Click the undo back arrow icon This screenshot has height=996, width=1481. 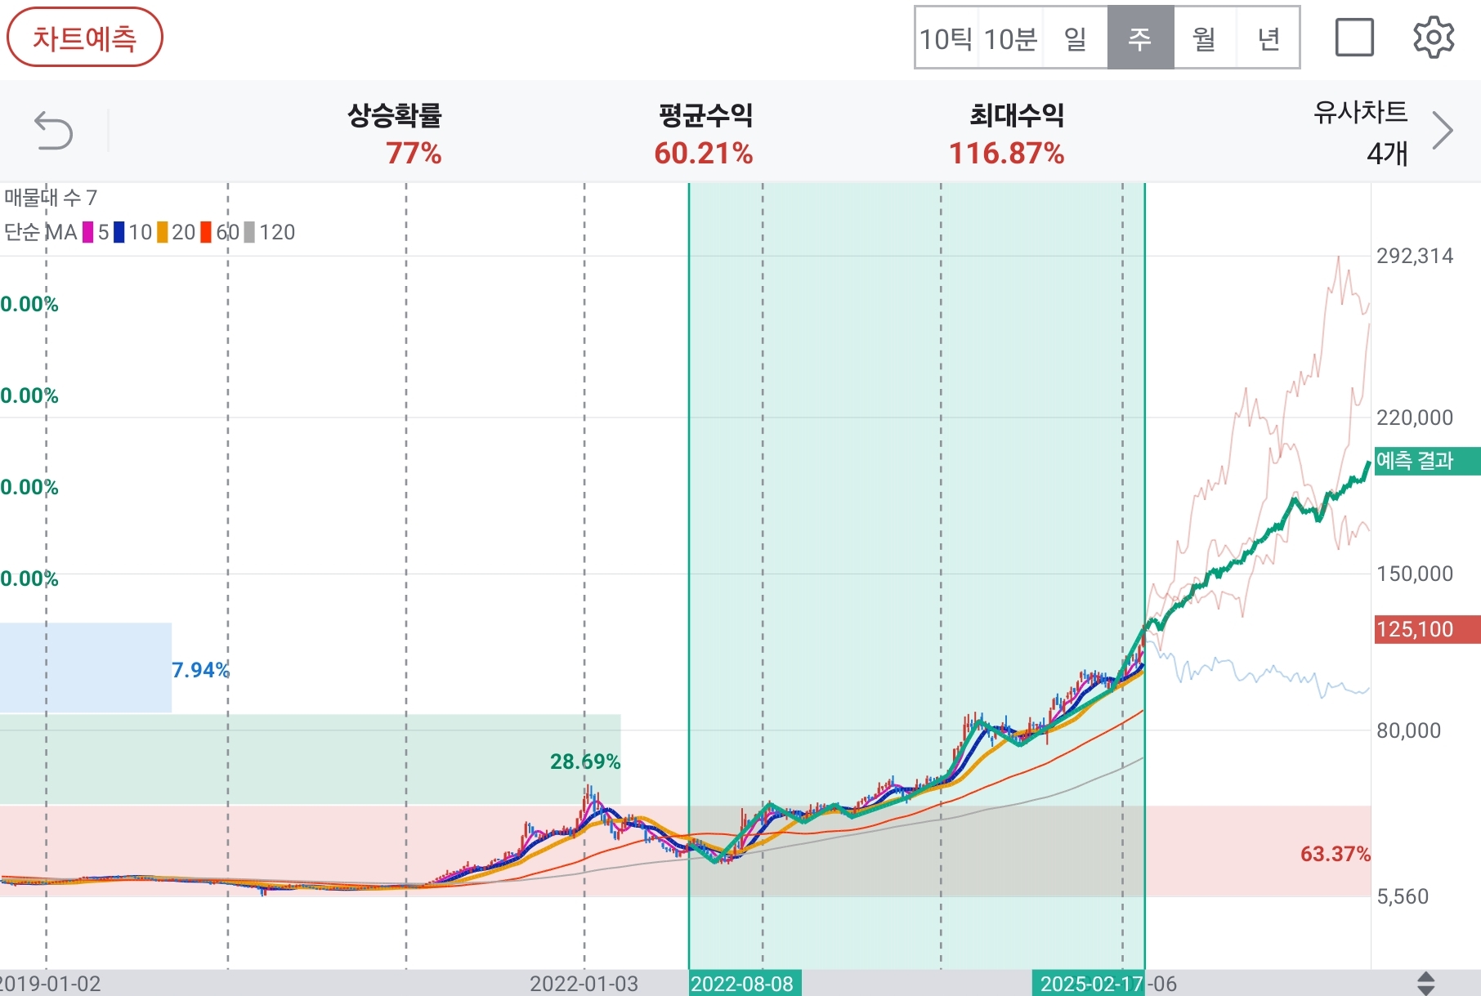click(53, 131)
